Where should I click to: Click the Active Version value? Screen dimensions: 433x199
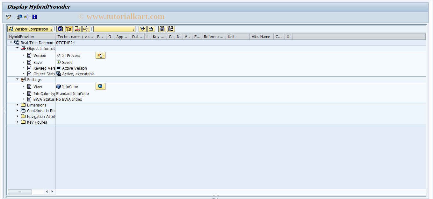coord(75,68)
